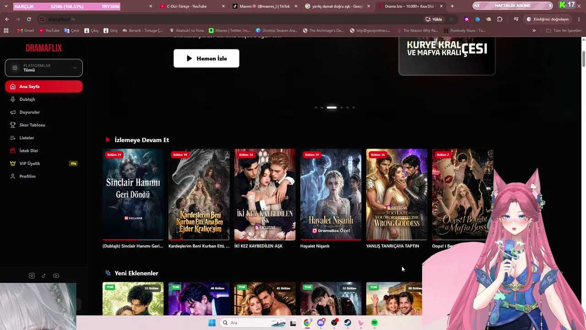The width and height of the screenshot is (586, 330).
Task: Open the TikTok icon in the sidebar footer
Action: click(x=44, y=275)
